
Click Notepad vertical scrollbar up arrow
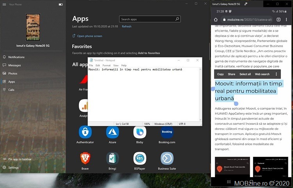(x=200, y=69)
